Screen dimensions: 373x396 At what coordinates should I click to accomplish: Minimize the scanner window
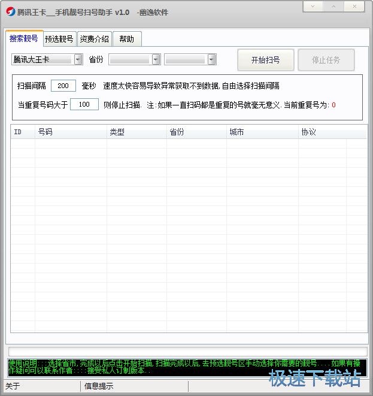tap(333, 7)
